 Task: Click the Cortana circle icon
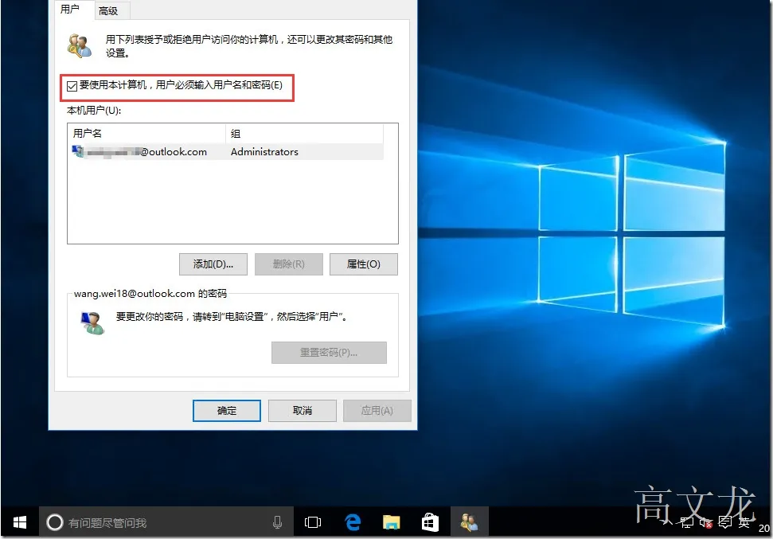click(x=55, y=522)
